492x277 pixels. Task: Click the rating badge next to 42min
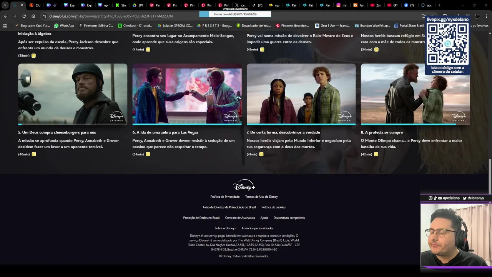(376, 154)
